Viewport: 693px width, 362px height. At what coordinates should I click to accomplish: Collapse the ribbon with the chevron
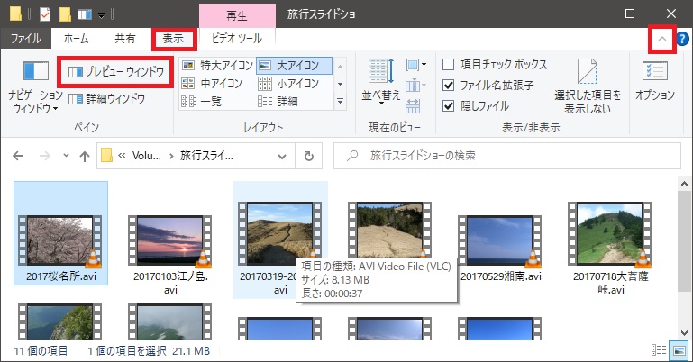click(x=661, y=39)
